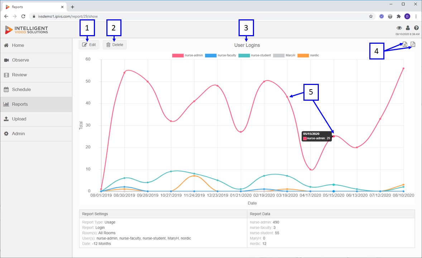Go to Observe in sidebar
The image size is (422, 258).
[36, 60]
